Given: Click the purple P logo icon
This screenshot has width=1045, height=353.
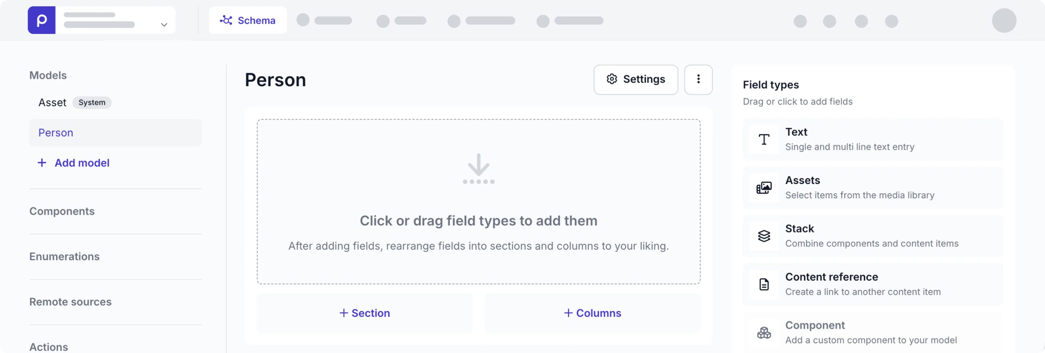Looking at the screenshot, I should point(41,20).
